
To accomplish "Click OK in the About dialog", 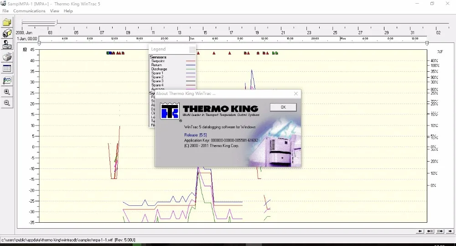I will [x=283, y=107].
